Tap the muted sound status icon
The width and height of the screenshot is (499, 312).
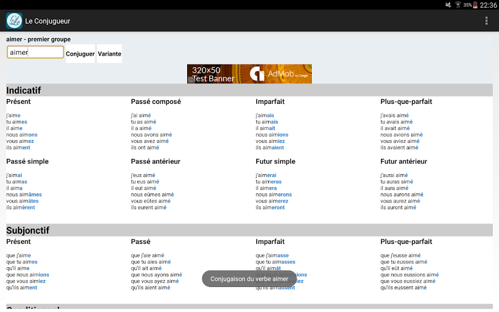447,5
